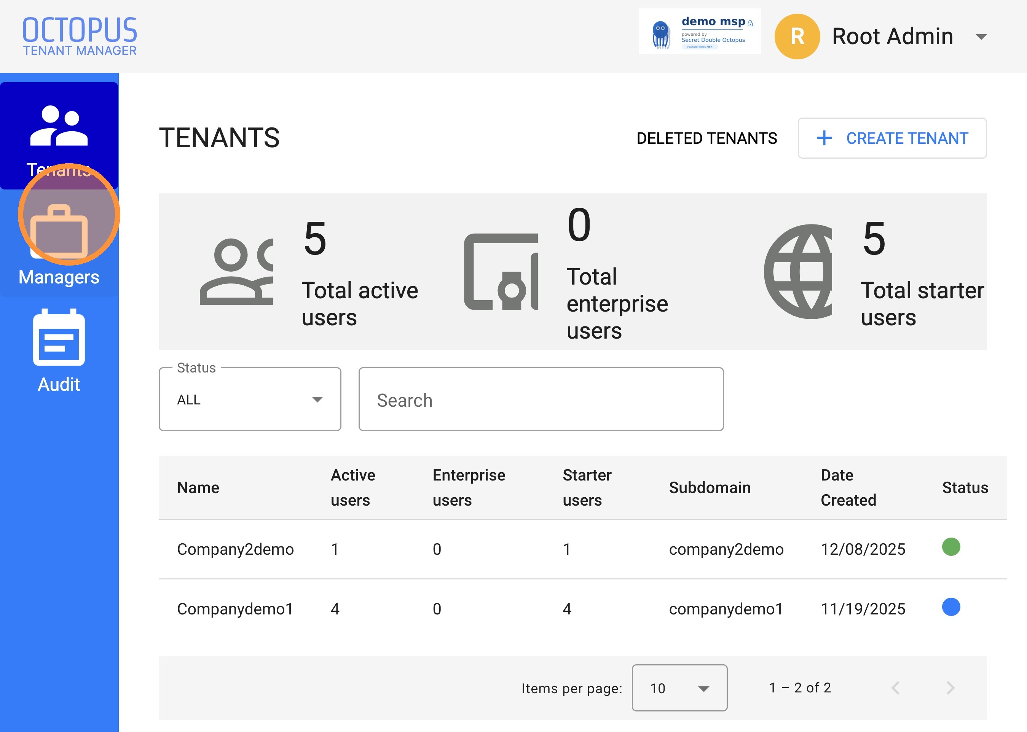Open the Status filter dropdown

250,399
